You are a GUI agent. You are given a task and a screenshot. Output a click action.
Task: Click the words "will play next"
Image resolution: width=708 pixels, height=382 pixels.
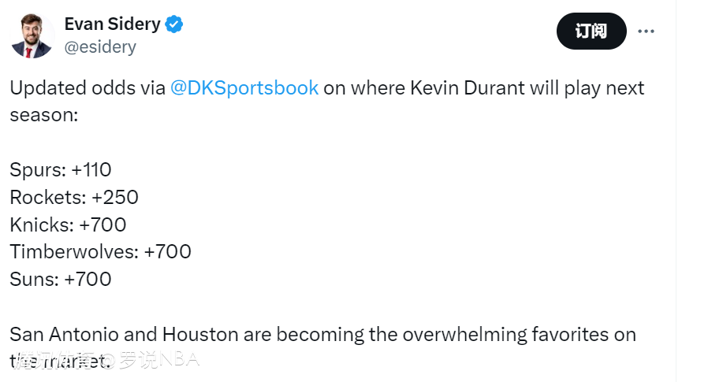tap(591, 87)
